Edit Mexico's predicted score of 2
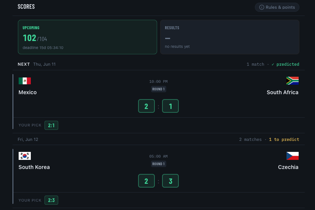 point(146,106)
